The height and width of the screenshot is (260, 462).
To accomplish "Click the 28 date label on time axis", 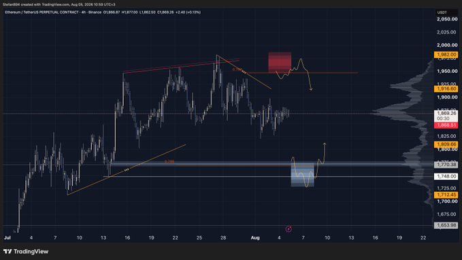I will point(223,238).
